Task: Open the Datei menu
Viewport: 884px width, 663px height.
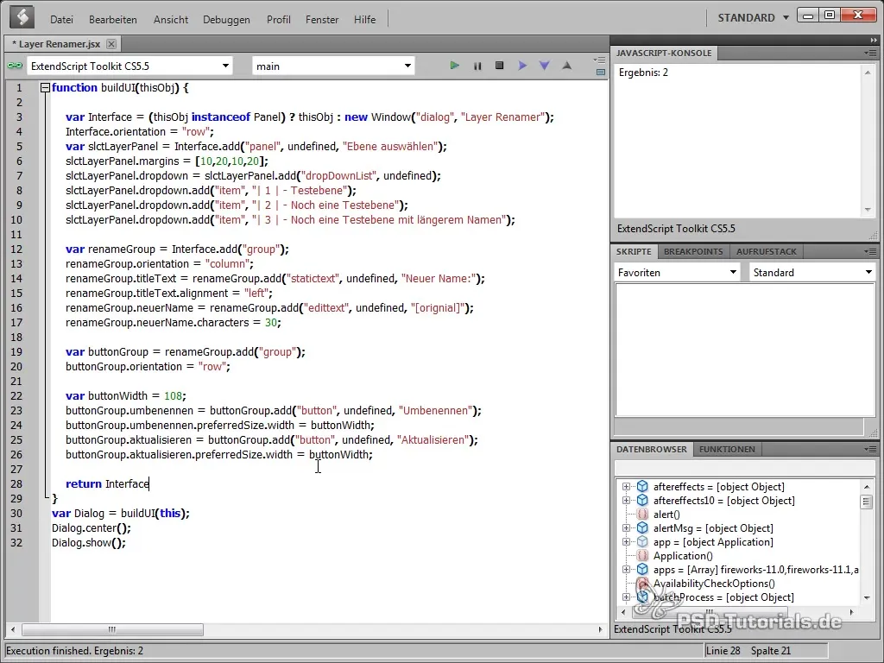Action: (x=61, y=19)
